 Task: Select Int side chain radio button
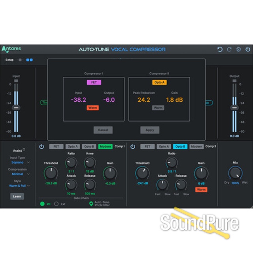[42, 204]
